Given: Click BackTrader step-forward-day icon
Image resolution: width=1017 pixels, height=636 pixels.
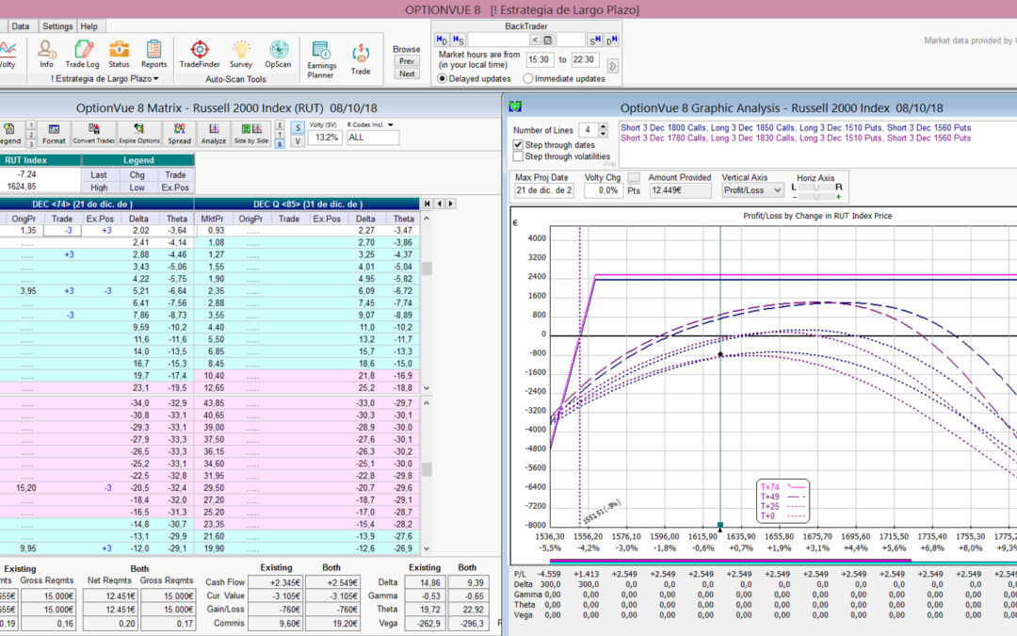Looking at the screenshot, I should pos(611,41).
